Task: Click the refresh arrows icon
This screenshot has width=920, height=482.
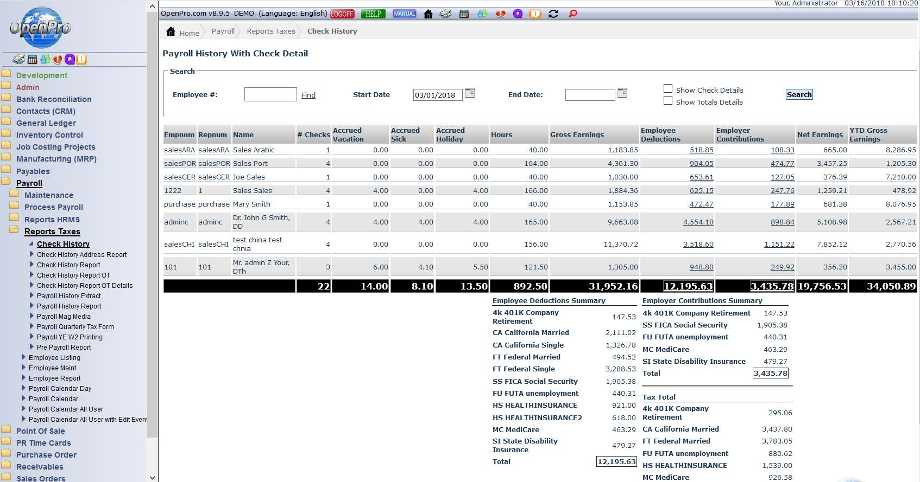Action: coord(553,14)
